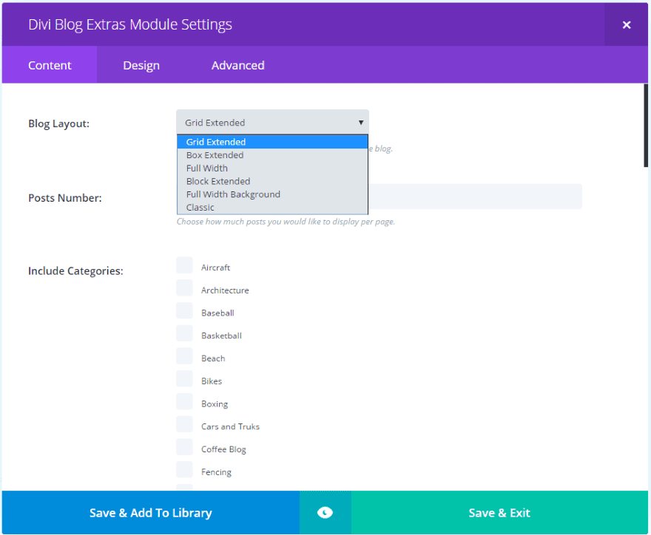Pick the Classic layout option
The width and height of the screenshot is (651, 535).
[200, 208]
